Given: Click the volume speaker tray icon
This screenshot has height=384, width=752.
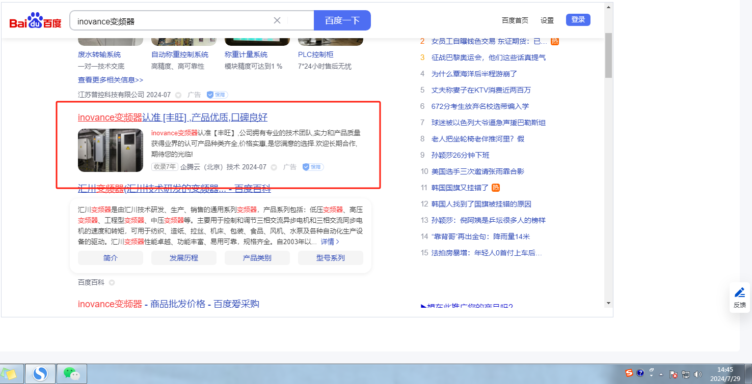Looking at the screenshot, I should 697,374.
